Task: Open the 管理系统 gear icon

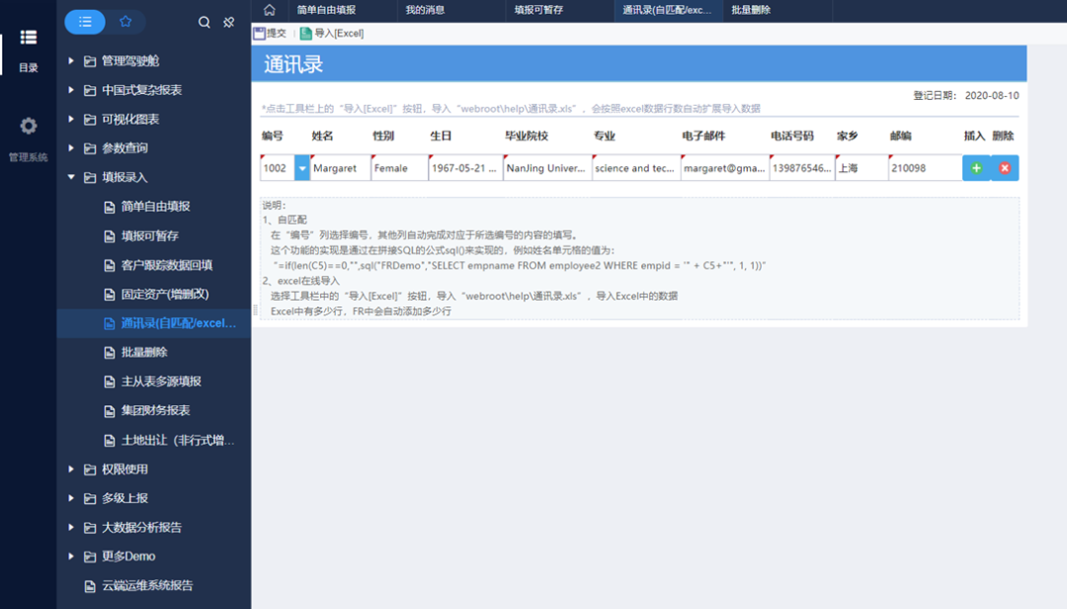Action: (x=28, y=126)
